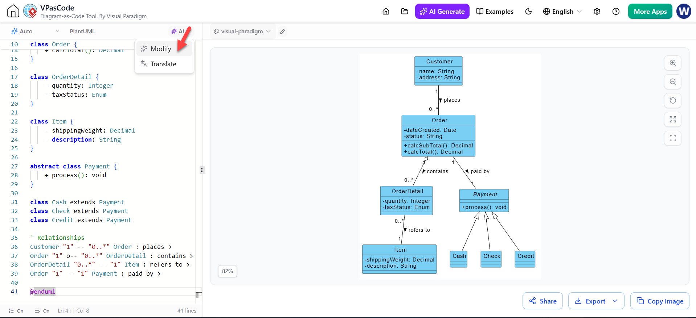The image size is (696, 318).
Task: Click the Item class in diagram
Action: [x=400, y=259]
